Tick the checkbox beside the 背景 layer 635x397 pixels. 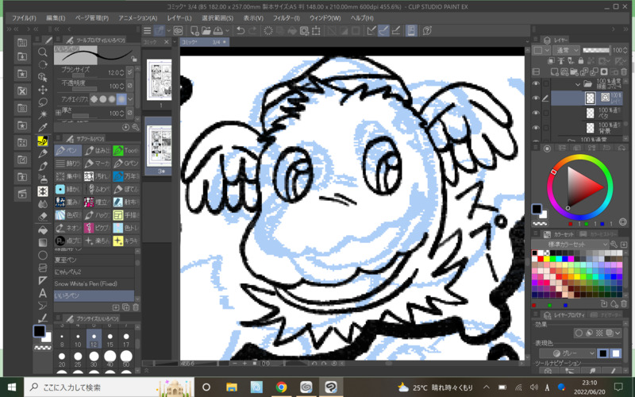(x=545, y=128)
